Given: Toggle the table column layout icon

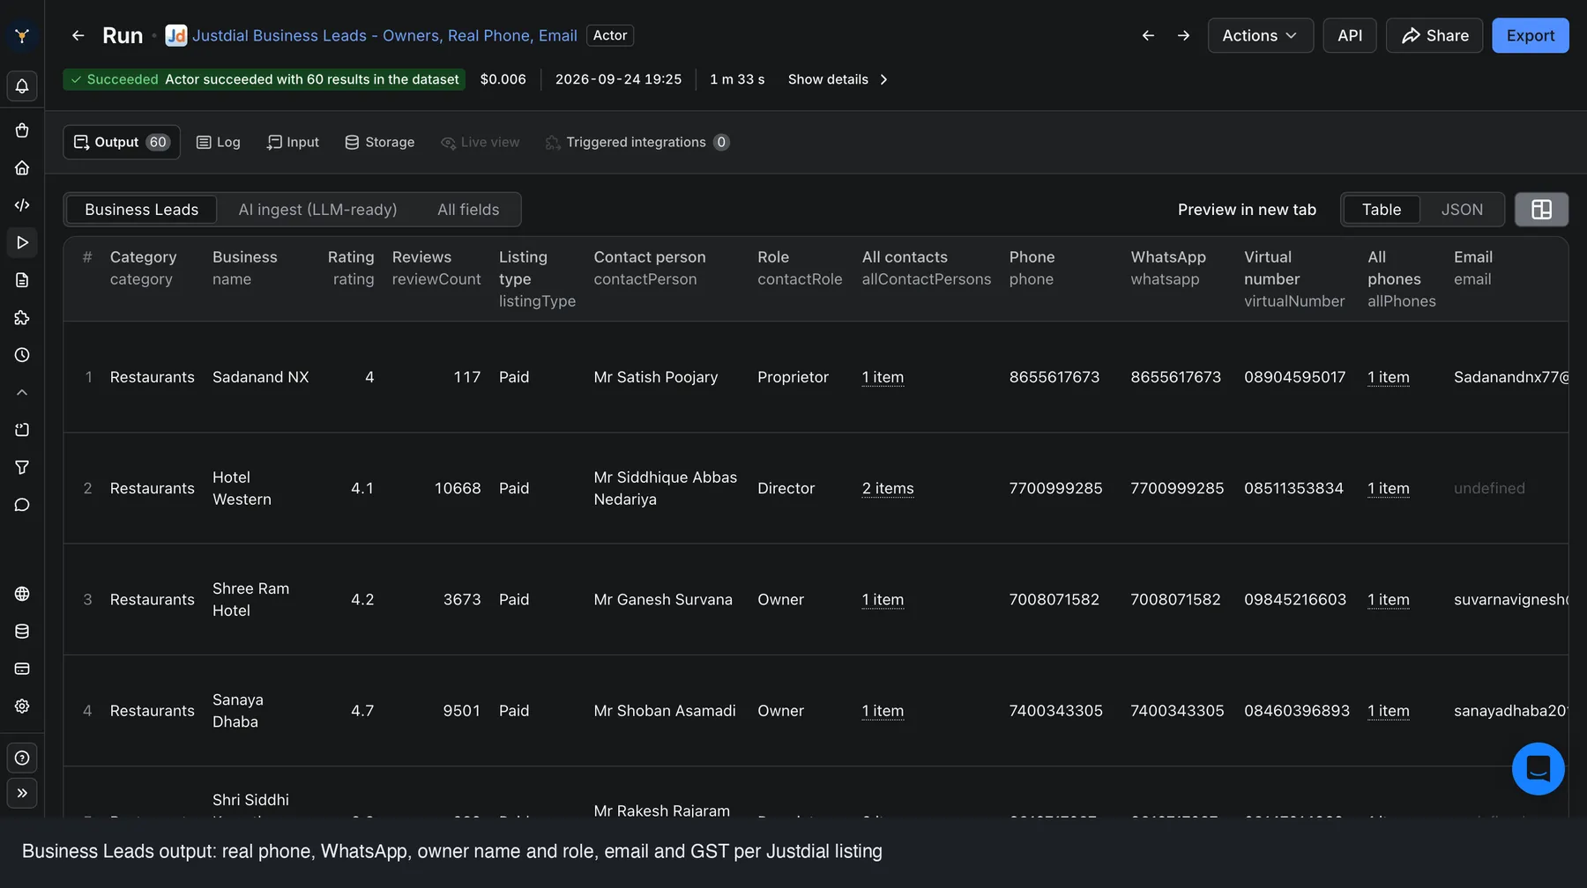Looking at the screenshot, I should (x=1541, y=210).
